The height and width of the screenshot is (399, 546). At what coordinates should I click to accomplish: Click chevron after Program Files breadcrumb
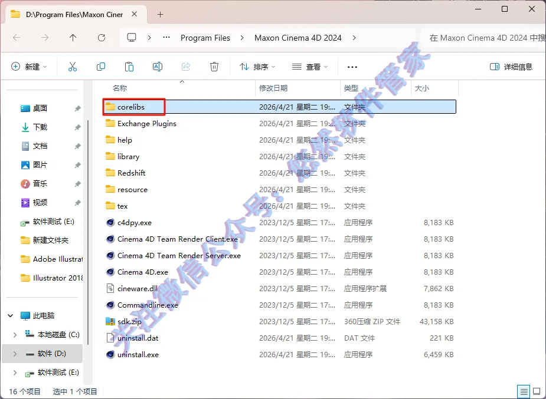point(243,38)
